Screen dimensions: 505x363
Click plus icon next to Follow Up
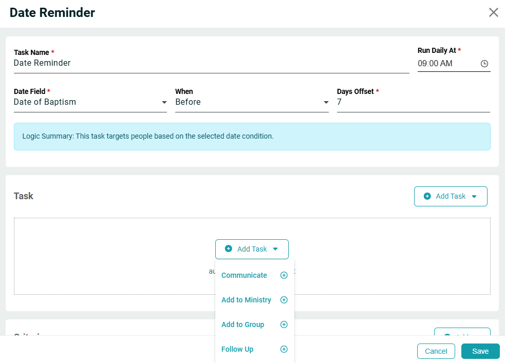tap(284, 349)
